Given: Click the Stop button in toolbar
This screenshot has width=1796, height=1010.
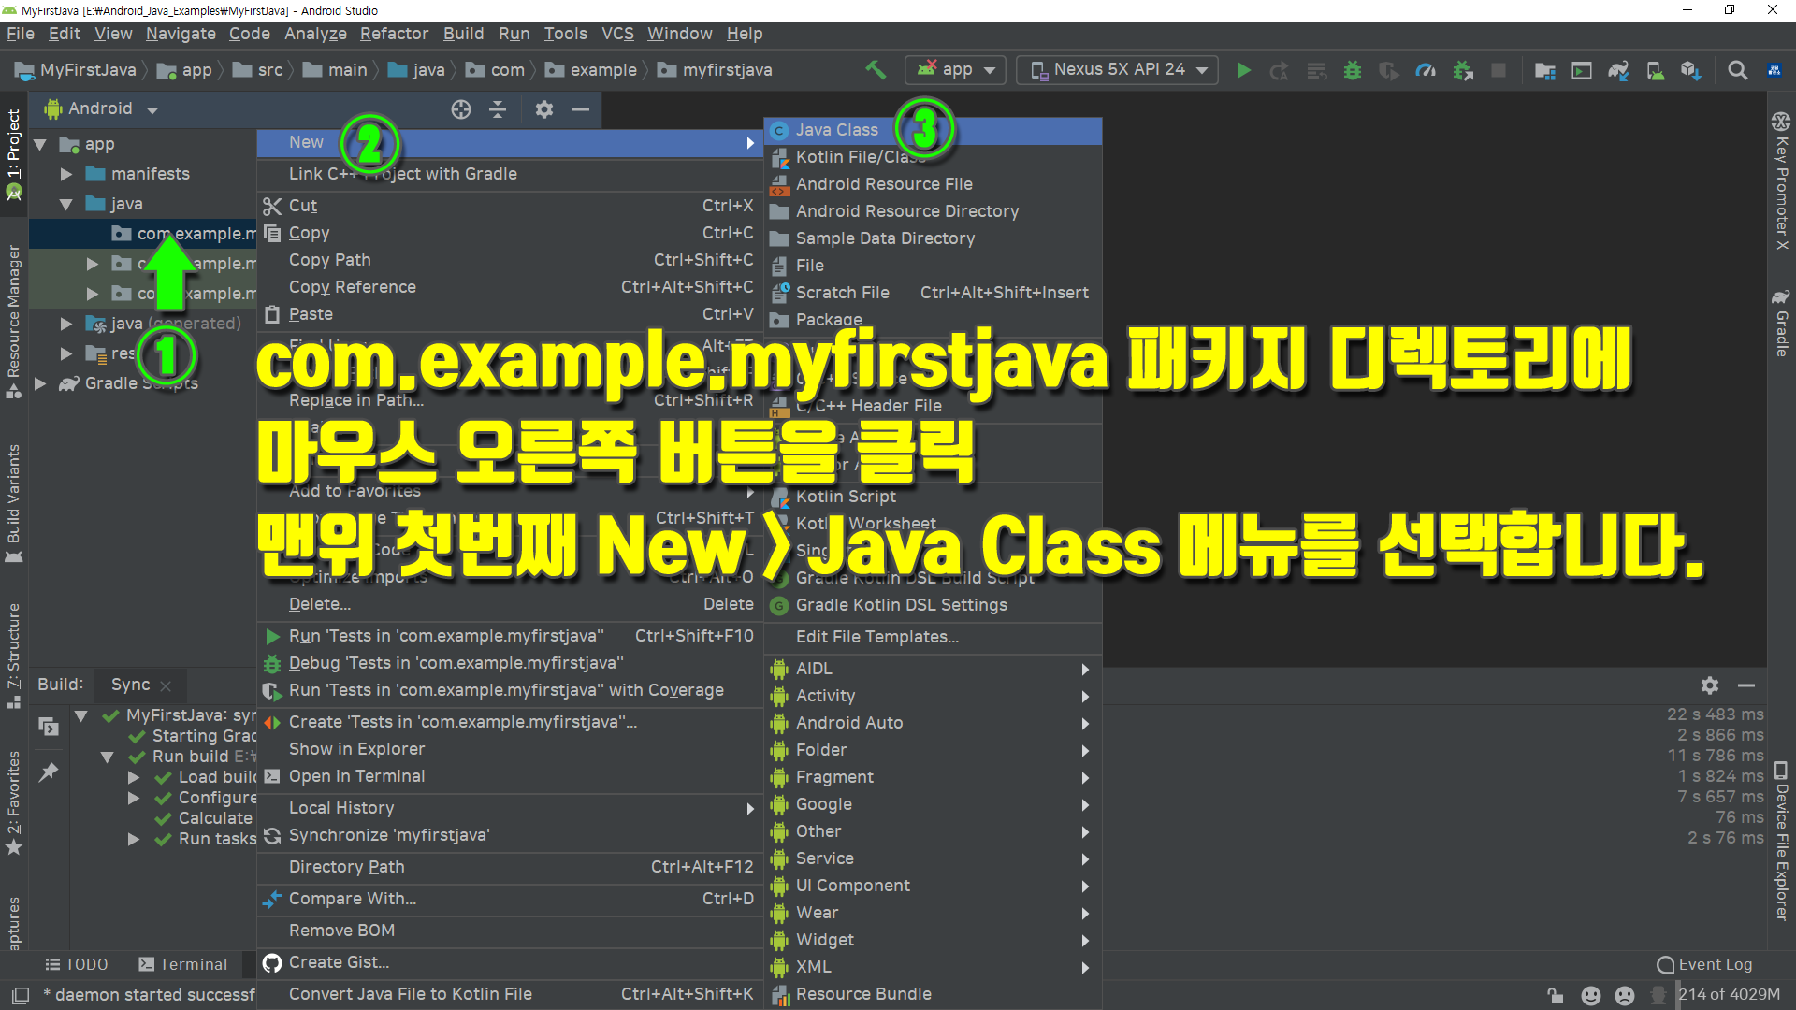Looking at the screenshot, I should click(1499, 70).
